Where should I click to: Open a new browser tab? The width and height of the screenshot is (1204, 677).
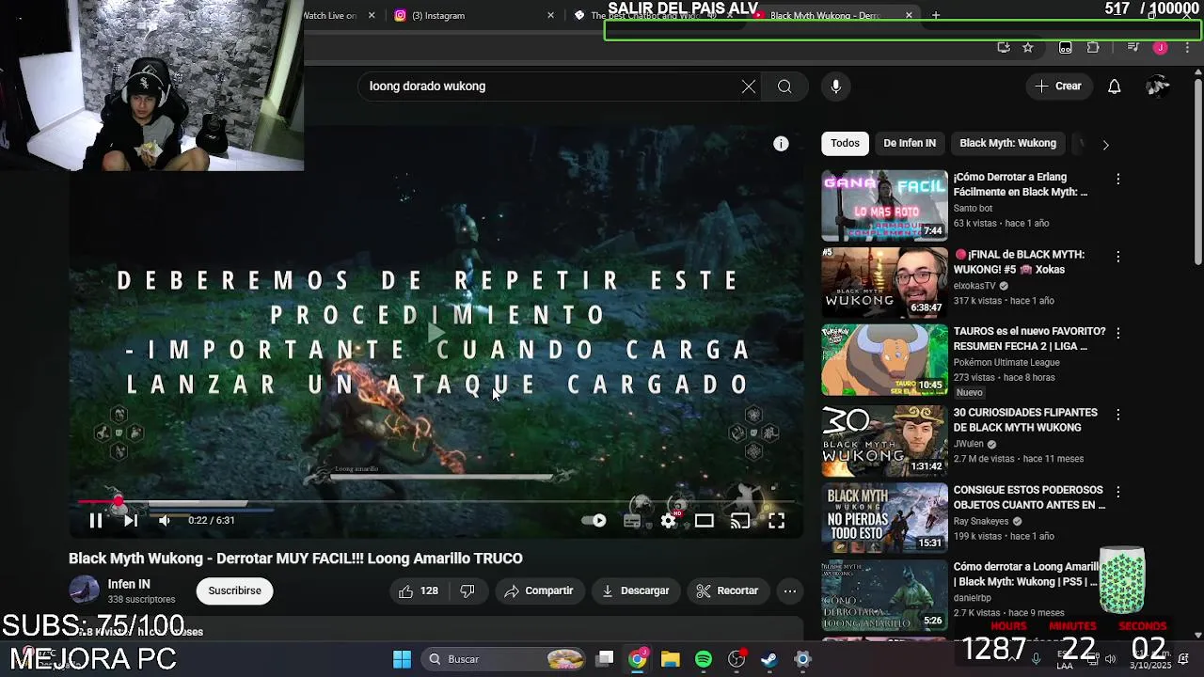coord(935,15)
